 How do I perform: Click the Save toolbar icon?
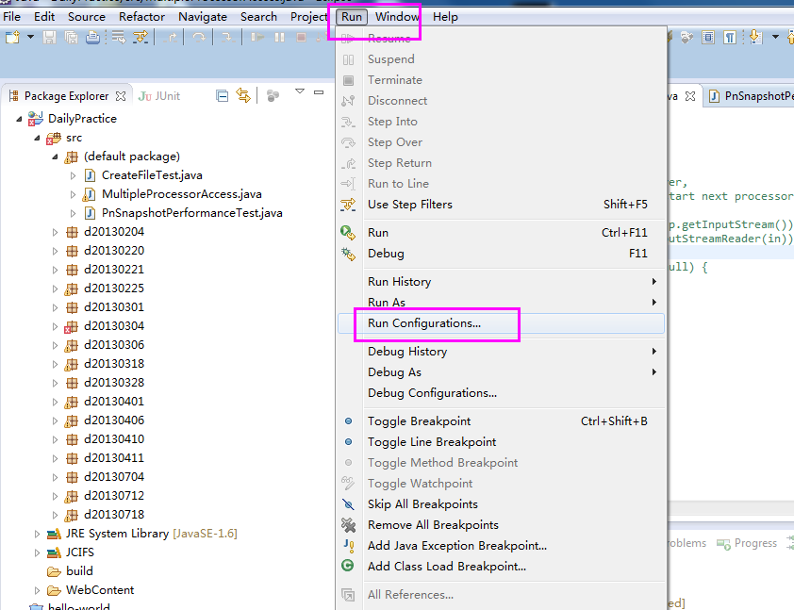49,37
